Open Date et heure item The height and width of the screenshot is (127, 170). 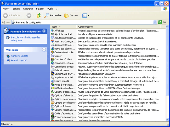(x=61, y=70)
